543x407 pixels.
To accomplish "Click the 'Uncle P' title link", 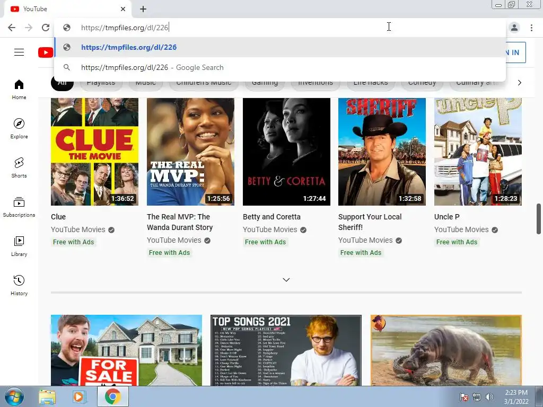I will click(x=446, y=217).
